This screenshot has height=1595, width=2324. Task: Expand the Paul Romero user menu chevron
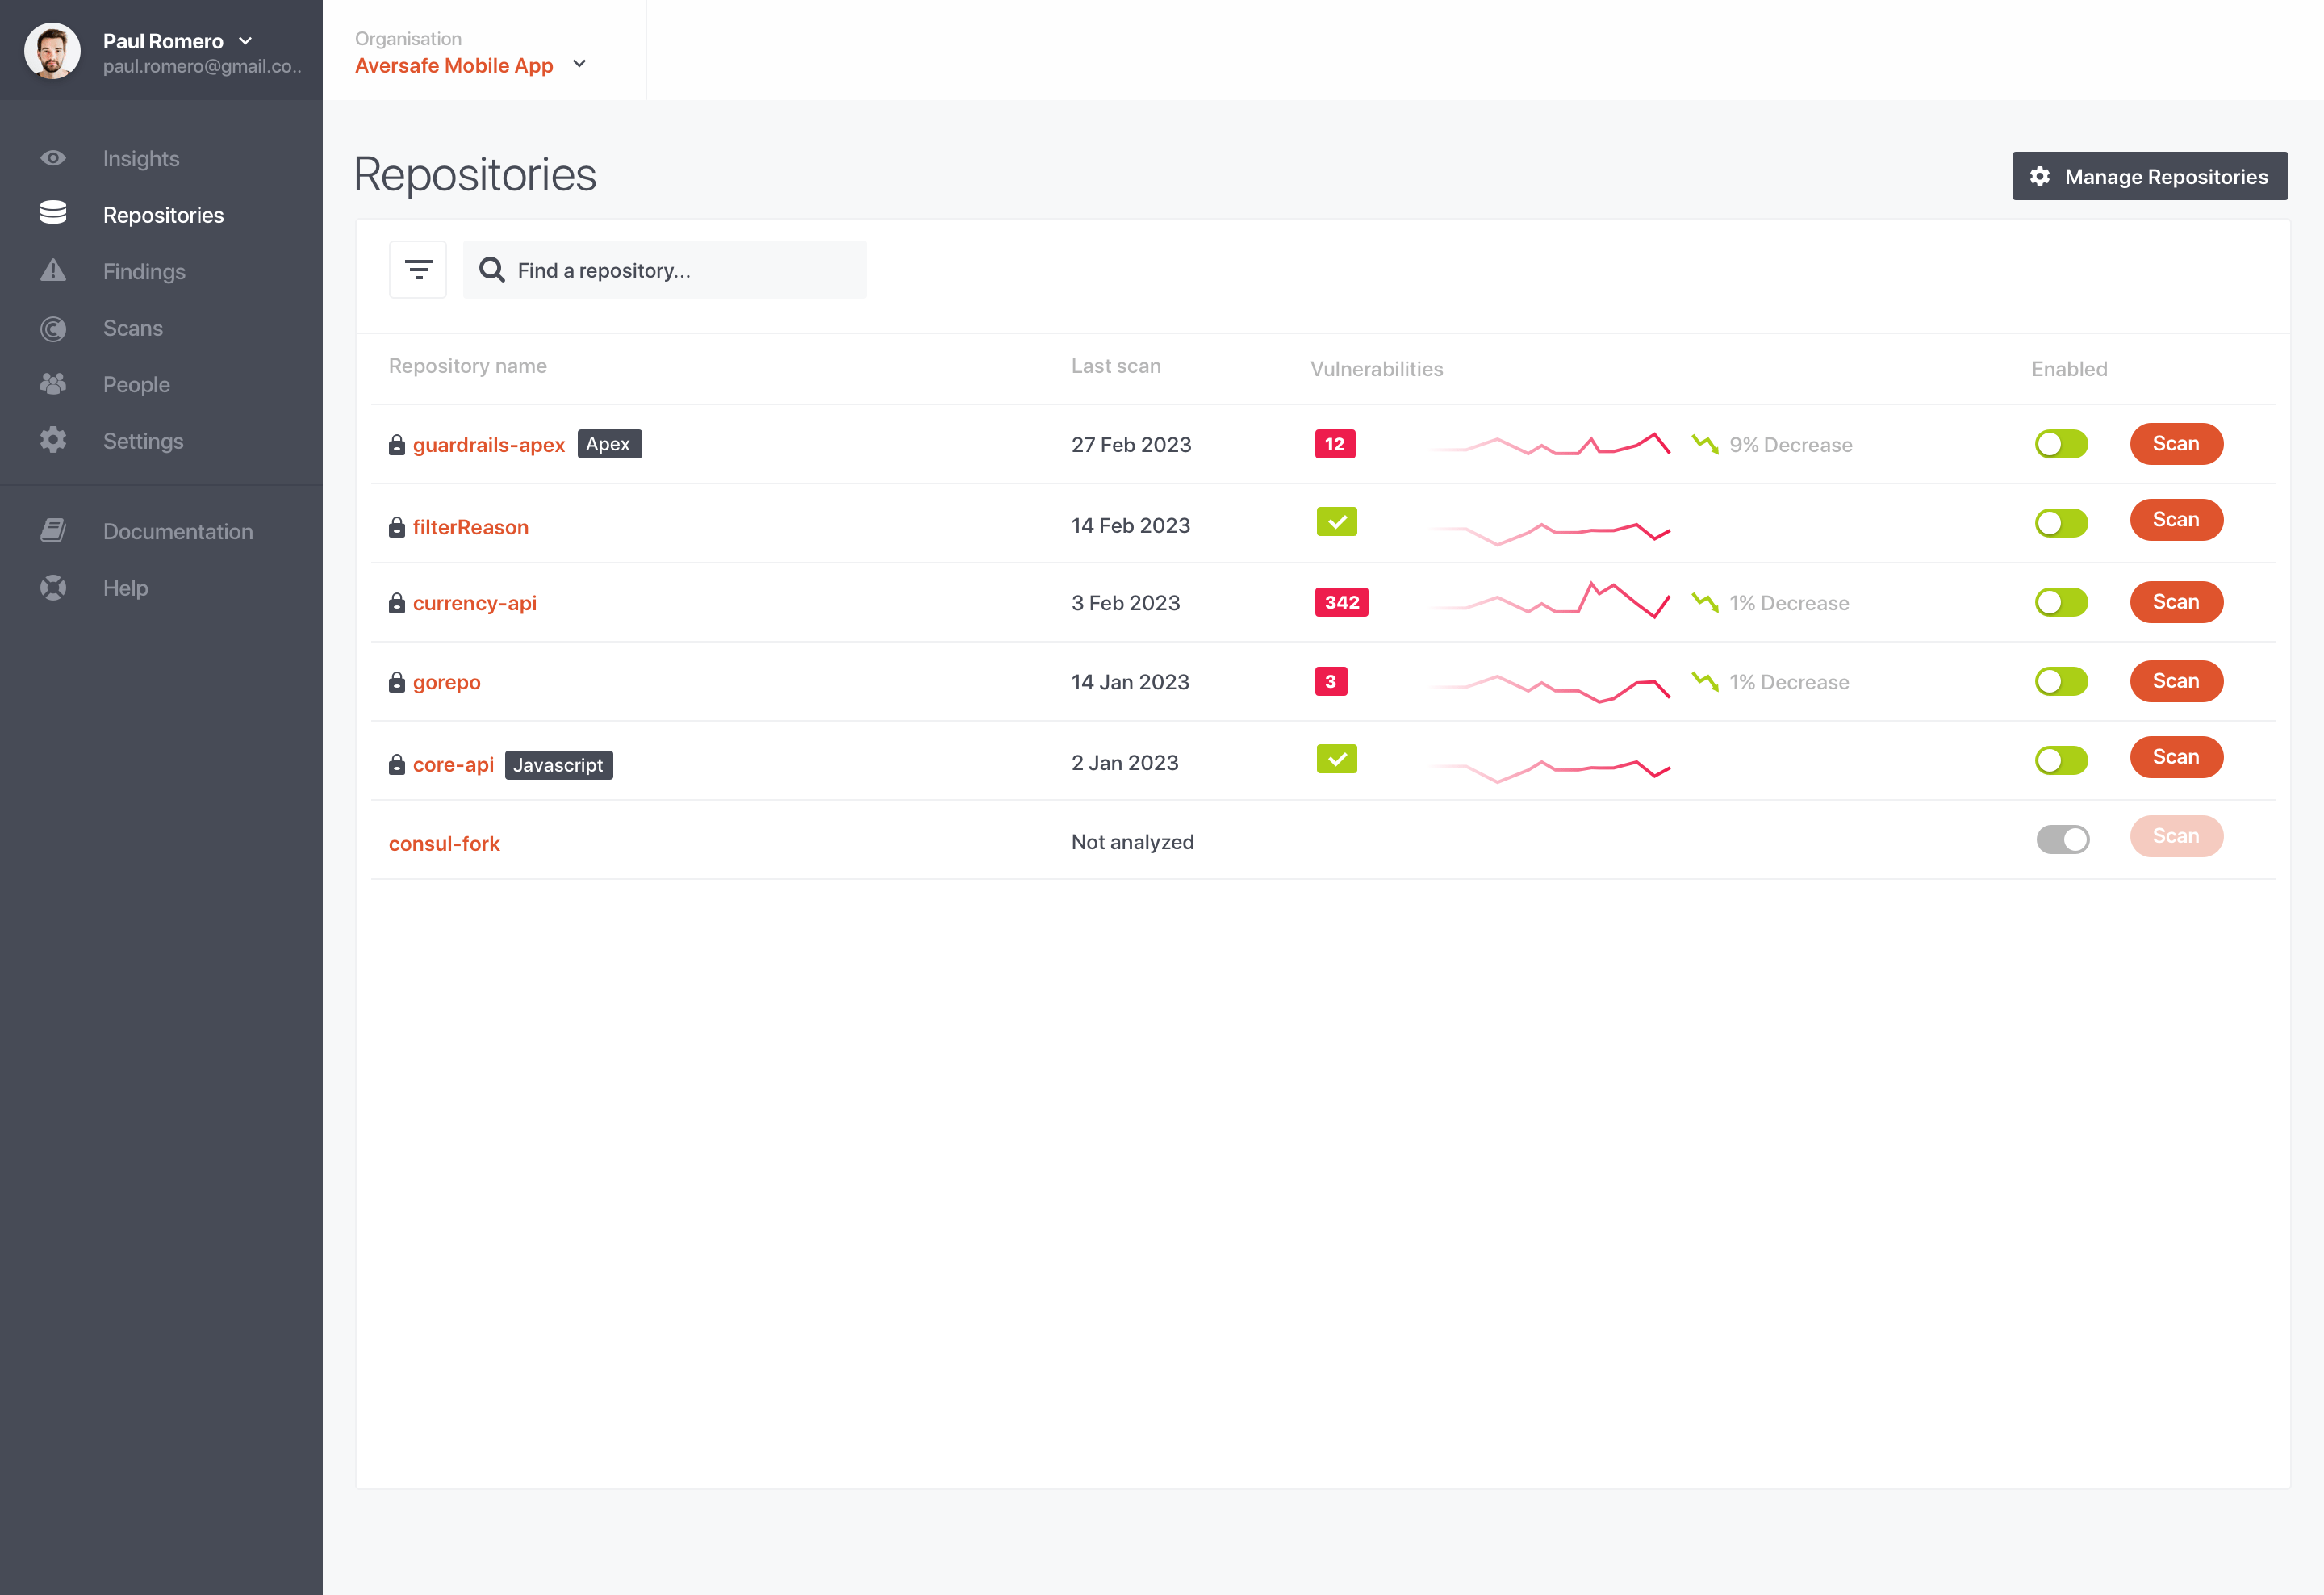(x=245, y=41)
